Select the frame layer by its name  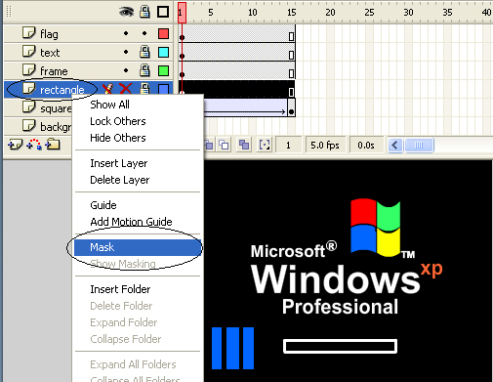click(54, 71)
